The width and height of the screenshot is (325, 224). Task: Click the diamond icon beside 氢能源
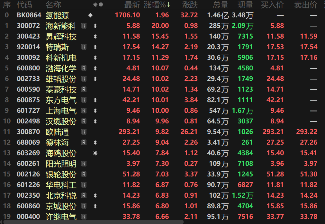90,15
